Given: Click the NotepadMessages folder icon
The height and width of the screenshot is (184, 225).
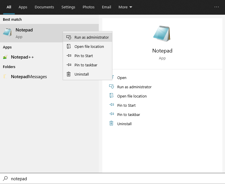Looking at the screenshot, I should pos(5,77).
